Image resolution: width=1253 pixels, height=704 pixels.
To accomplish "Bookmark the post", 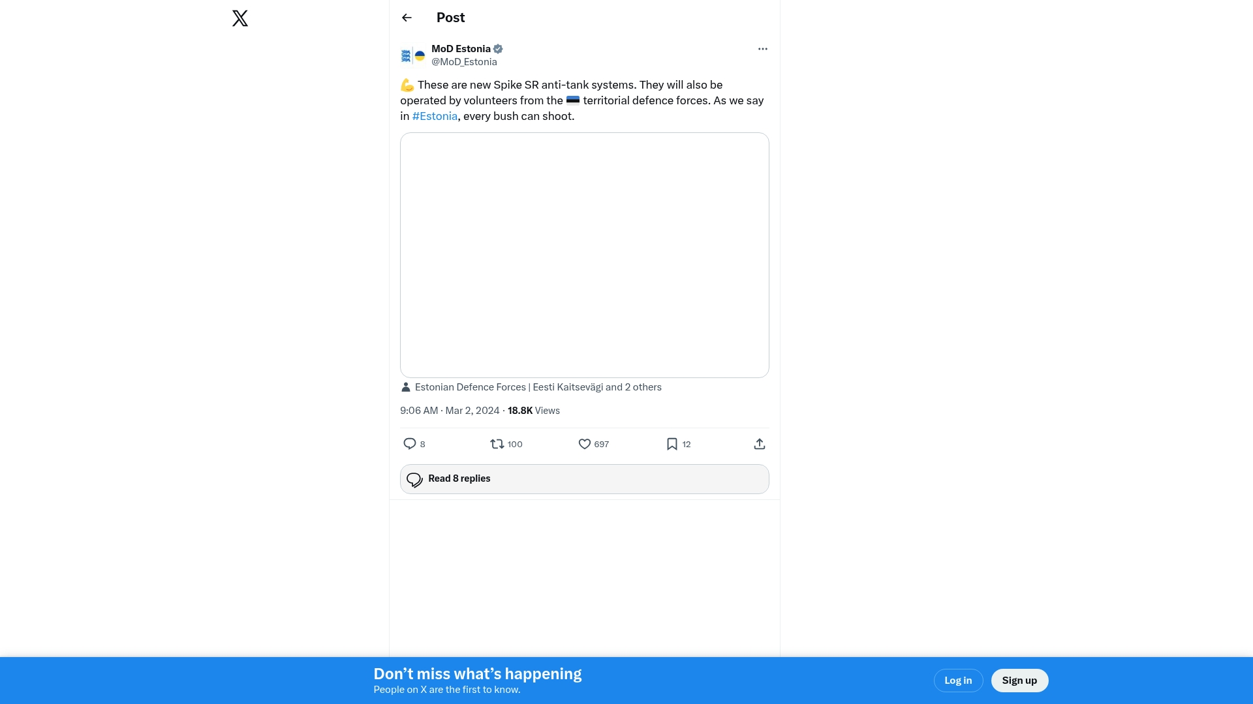I will (672, 444).
